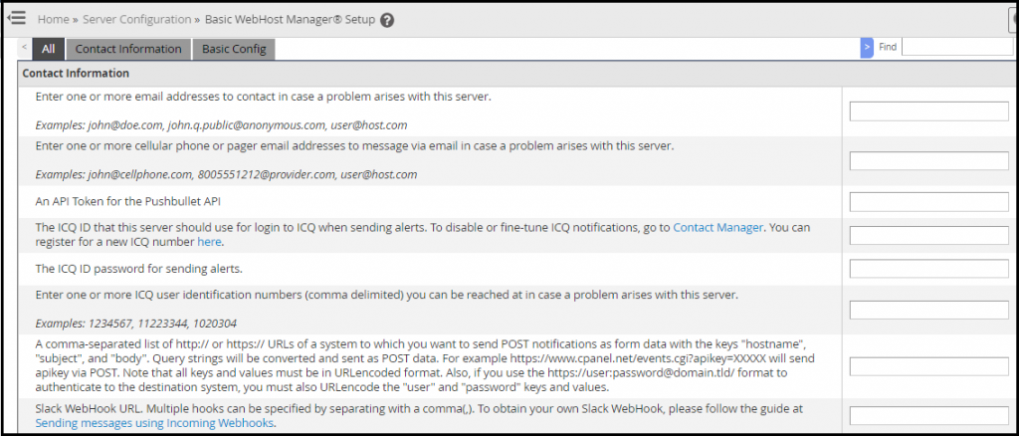The width and height of the screenshot is (1019, 436).
Task: Click the pager email addresses field
Action: pos(929,161)
